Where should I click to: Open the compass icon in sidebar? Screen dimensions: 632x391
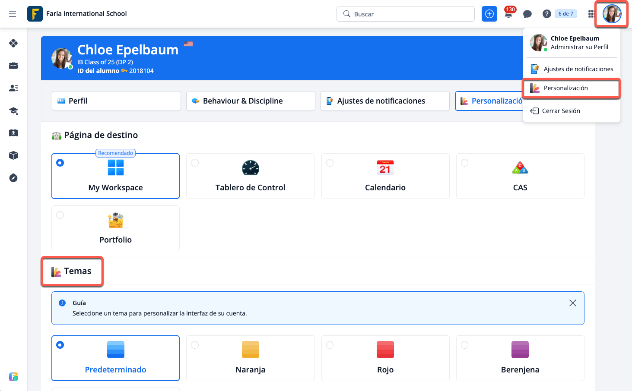[x=13, y=178]
